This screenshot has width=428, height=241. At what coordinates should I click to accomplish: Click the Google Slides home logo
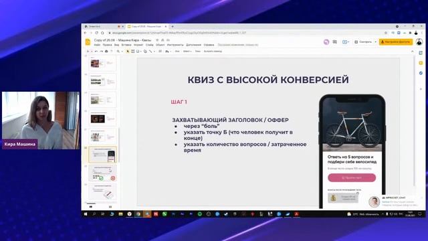[88, 42]
